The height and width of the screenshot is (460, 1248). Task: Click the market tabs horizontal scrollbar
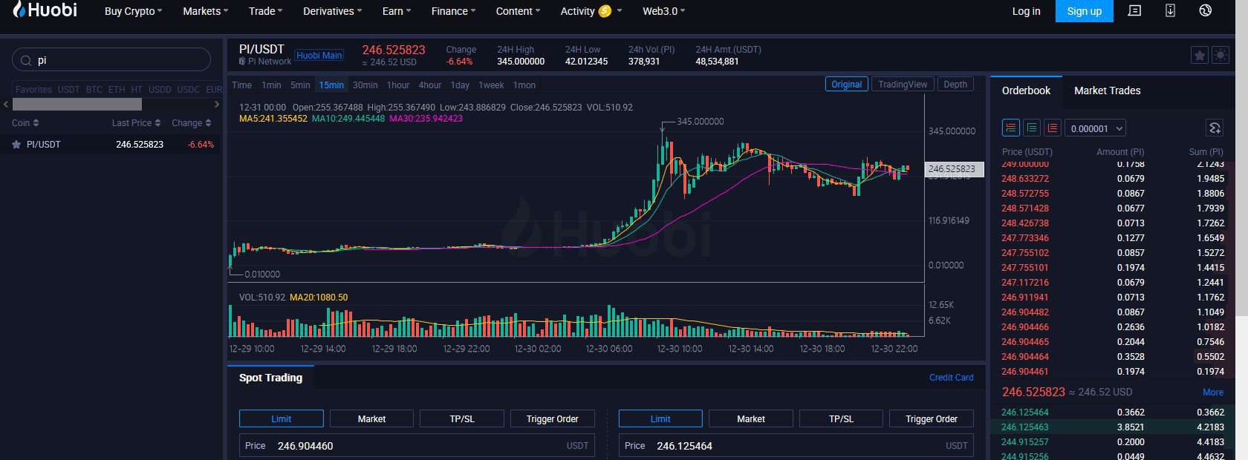[77, 105]
